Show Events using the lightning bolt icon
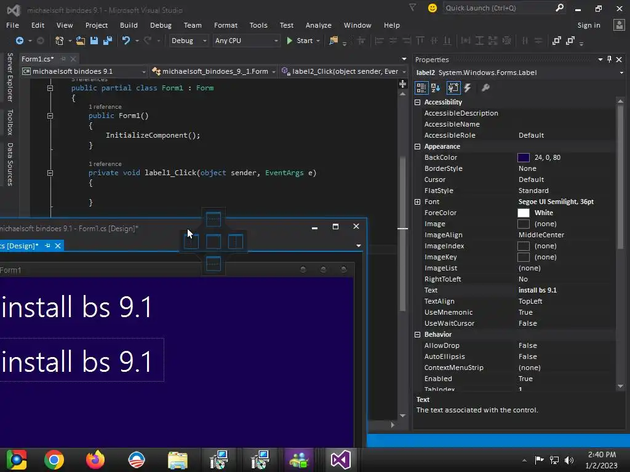The height and width of the screenshot is (472, 630). coord(468,87)
